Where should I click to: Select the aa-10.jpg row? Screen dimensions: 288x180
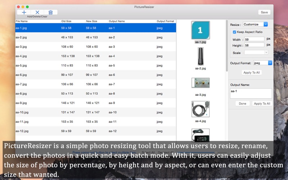pyautogui.click(x=95, y=112)
